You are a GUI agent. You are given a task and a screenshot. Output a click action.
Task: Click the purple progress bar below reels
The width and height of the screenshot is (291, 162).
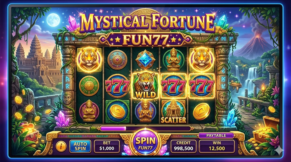tap(145, 128)
